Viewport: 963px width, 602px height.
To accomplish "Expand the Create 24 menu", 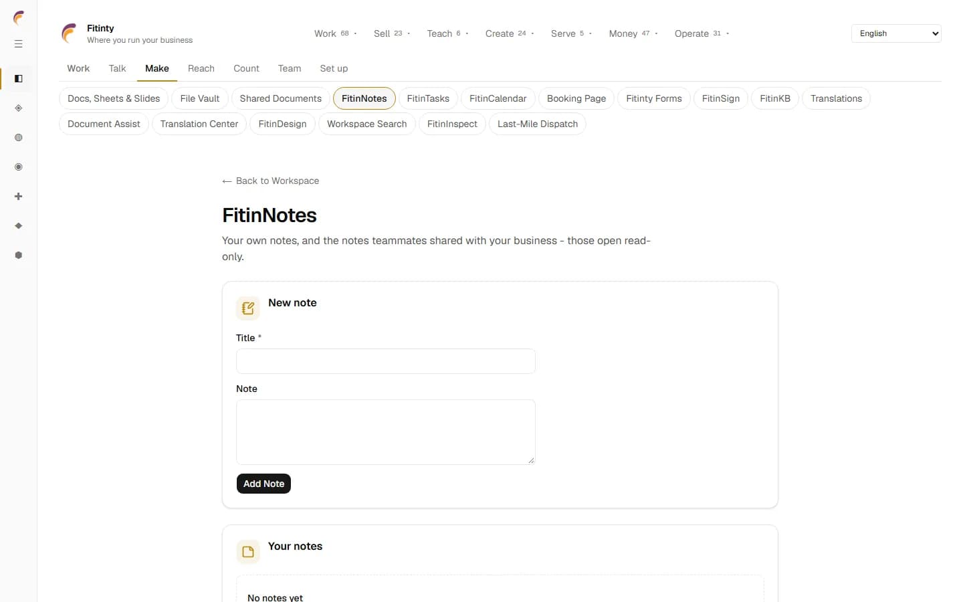I will coord(510,33).
